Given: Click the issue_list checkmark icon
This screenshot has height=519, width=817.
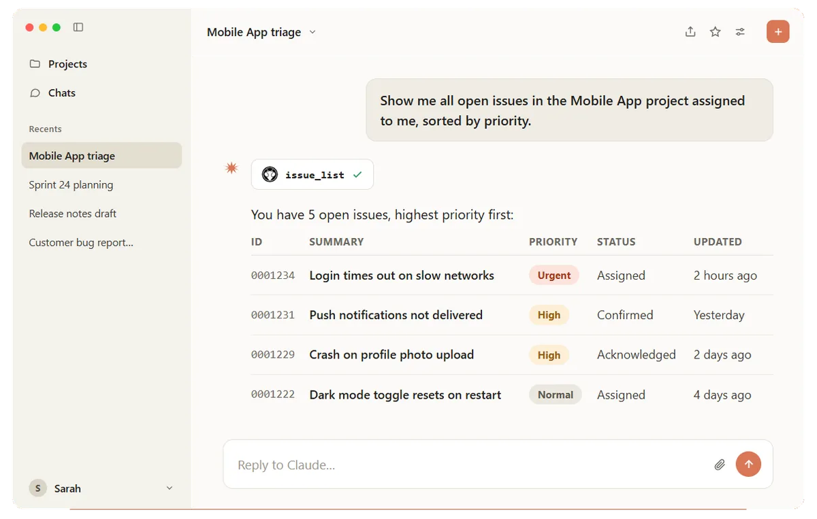Looking at the screenshot, I should pyautogui.click(x=357, y=175).
